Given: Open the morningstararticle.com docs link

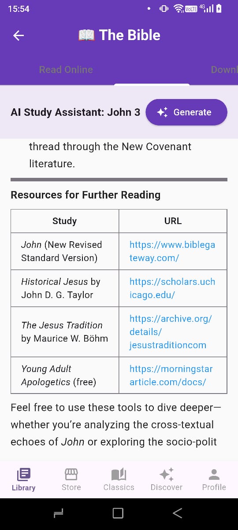Looking at the screenshot, I should [171, 375].
